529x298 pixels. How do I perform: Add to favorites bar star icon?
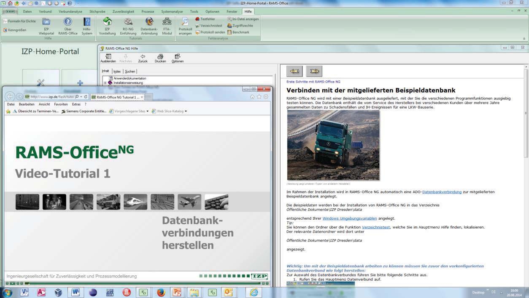[x=8, y=111]
